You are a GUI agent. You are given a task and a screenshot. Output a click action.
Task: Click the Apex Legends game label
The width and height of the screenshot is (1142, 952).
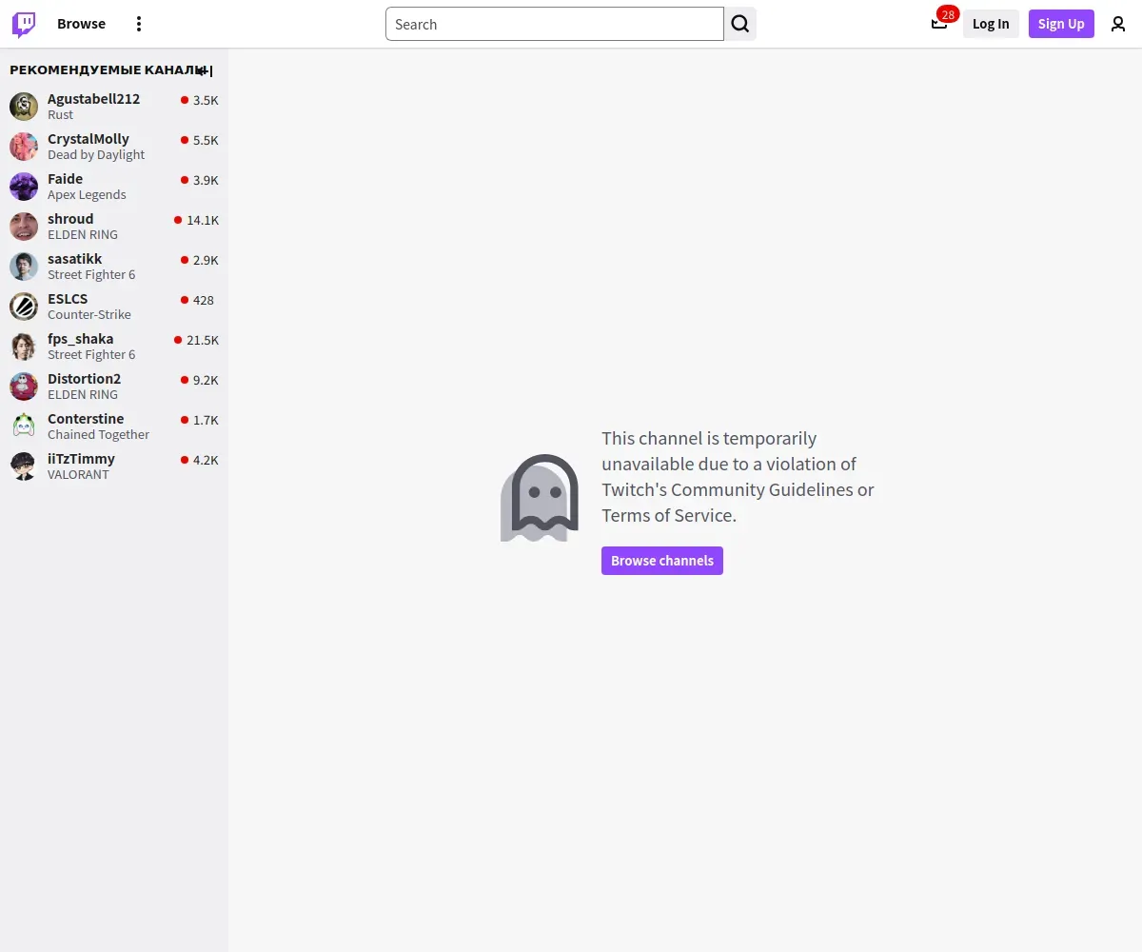pos(87,194)
